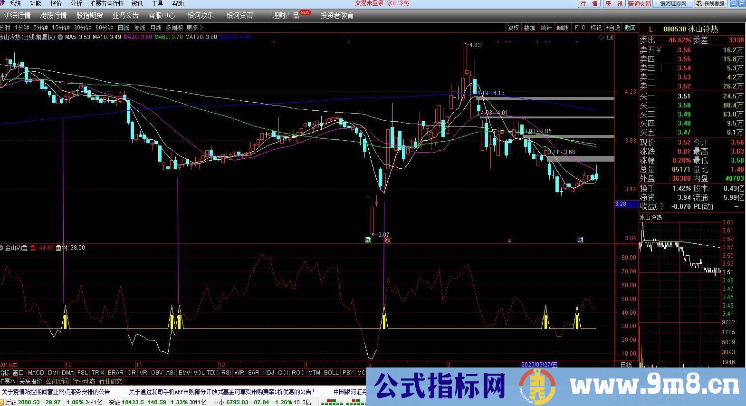Open the 多周期 multi-period options
This screenshot has height=406, width=746.
coord(174,28)
